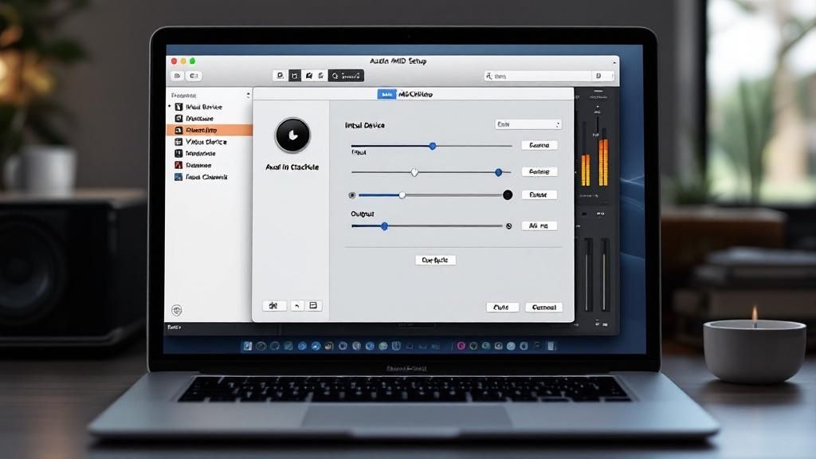Click the first icon button at the dialog's lower left
This screenshot has width=816, height=459.
pyautogui.click(x=274, y=306)
